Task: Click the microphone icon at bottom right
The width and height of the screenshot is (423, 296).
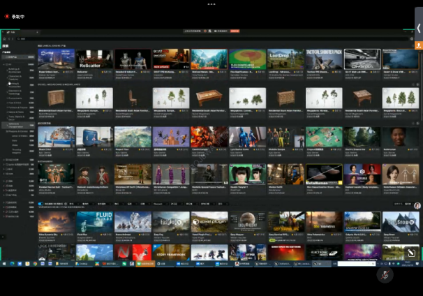Action: [x=383, y=275]
